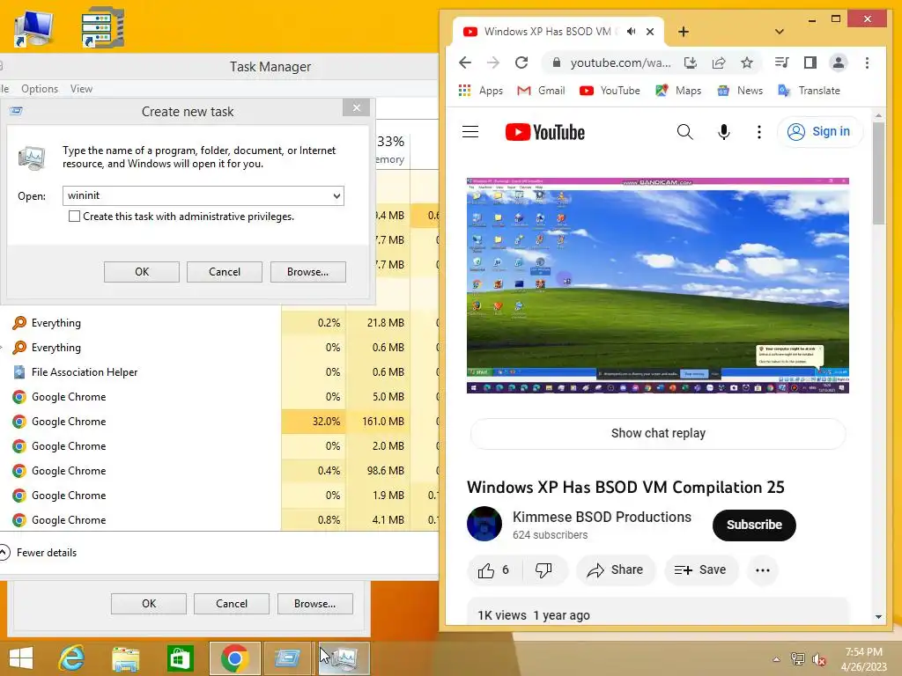This screenshot has width=902, height=676.
Task: Click OK in Create new task dialog
Action: 142,272
